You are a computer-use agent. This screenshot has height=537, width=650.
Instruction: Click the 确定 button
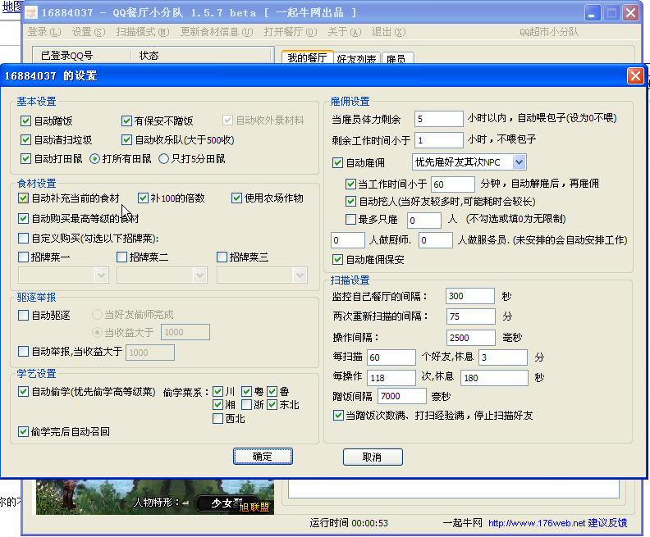(263, 457)
